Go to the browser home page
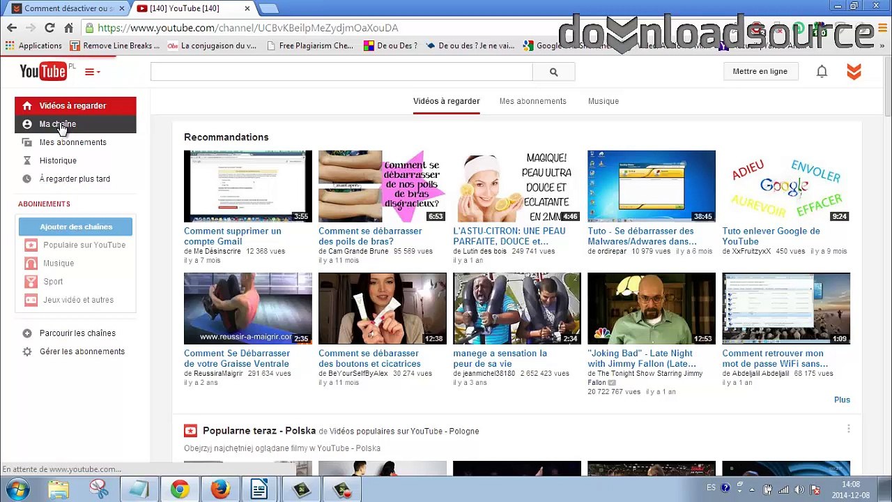 pos(68,28)
